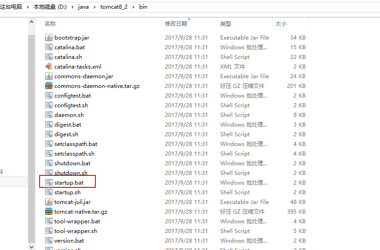
Task: Click the commons-daemon-native.tar.gz archive icon
Action: coord(49,86)
